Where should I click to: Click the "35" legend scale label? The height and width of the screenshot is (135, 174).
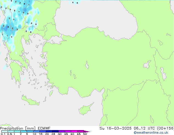click(x=66, y=134)
